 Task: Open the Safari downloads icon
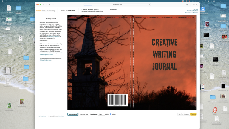pyautogui.click(x=187, y=4)
